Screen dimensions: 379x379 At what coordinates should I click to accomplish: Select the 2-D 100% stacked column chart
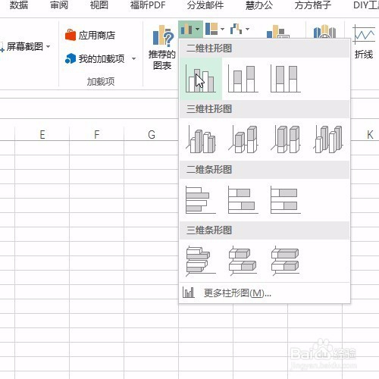pyautogui.click(x=286, y=79)
